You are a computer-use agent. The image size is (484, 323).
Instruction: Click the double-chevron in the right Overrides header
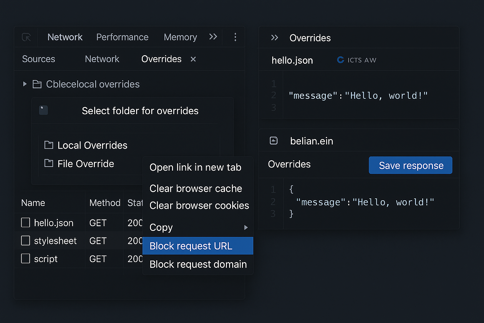[x=274, y=38]
